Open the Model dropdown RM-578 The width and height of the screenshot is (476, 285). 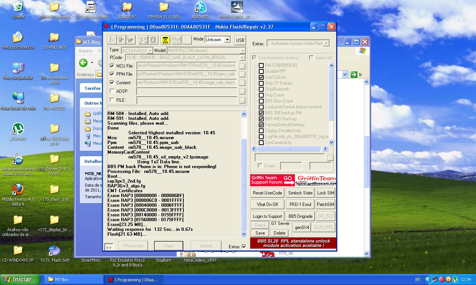pyautogui.click(x=242, y=50)
